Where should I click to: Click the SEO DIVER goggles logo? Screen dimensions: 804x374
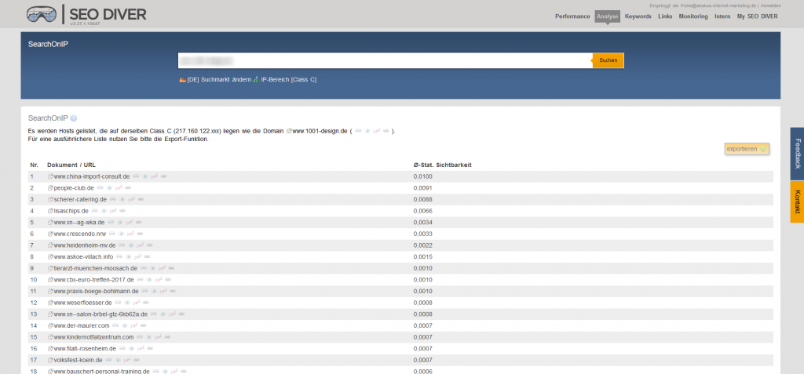[x=42, y=14]
